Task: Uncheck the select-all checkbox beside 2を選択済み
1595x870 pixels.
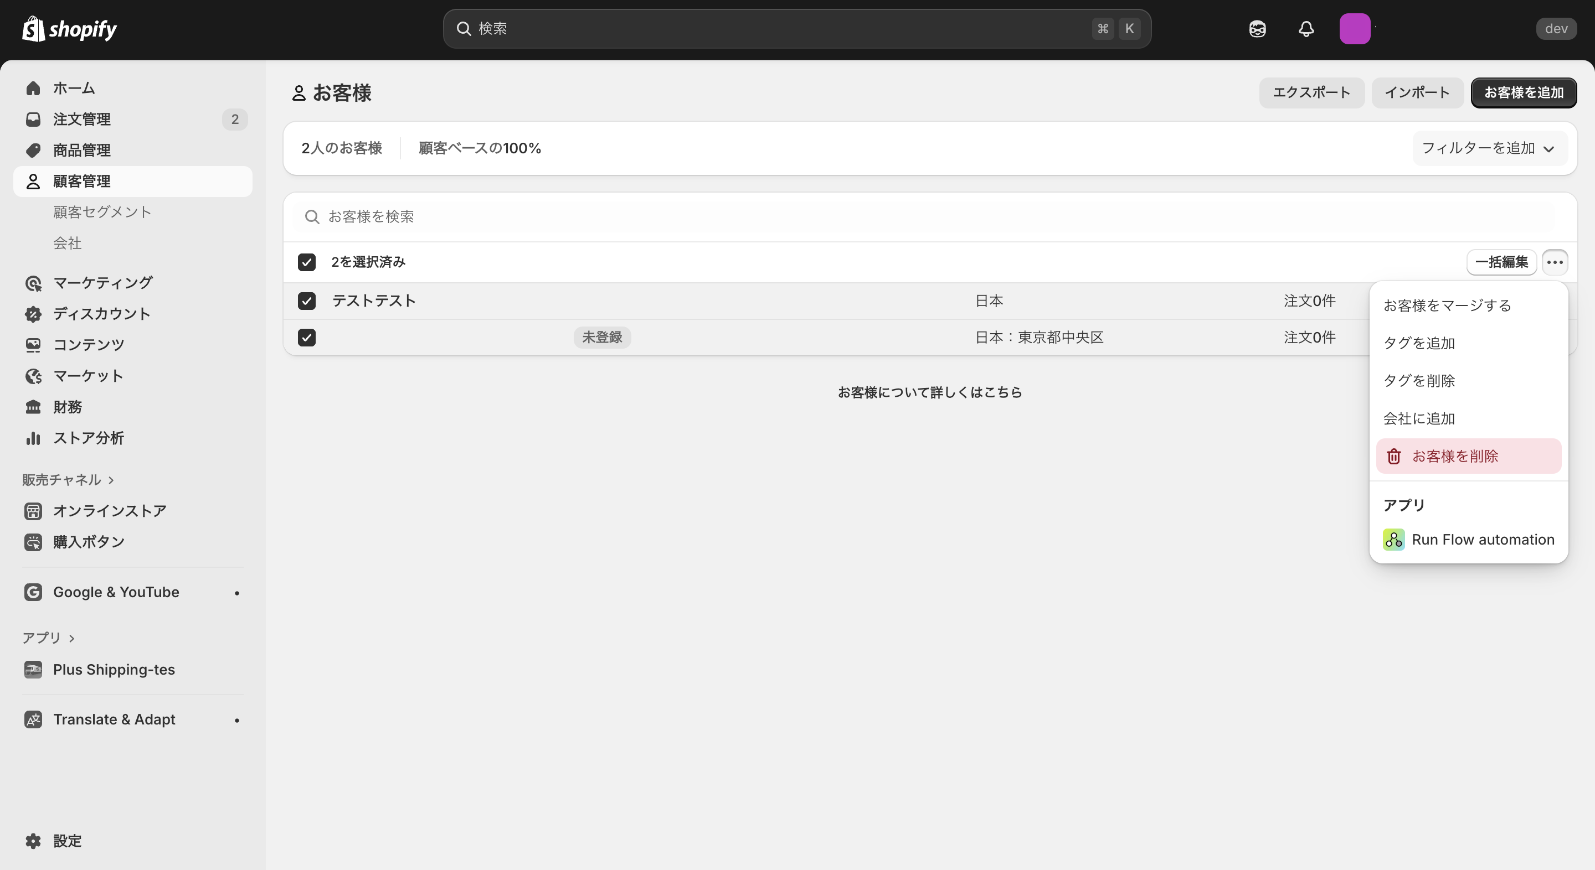Action: pyautogui.click(x=306, y=262)
